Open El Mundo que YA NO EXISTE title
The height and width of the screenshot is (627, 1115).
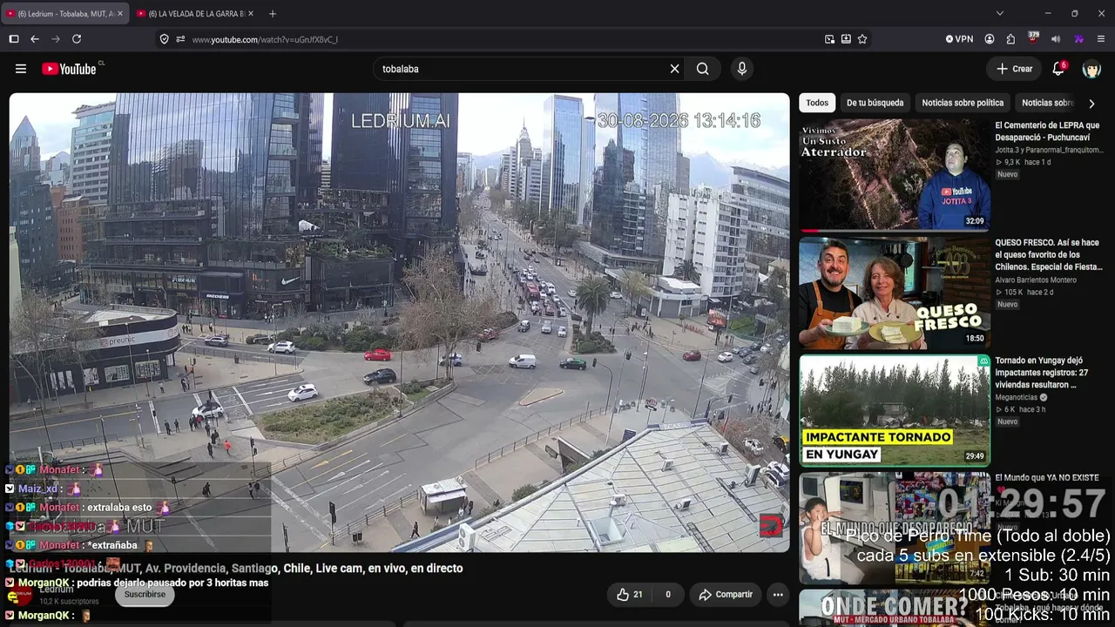(1047, 478)
